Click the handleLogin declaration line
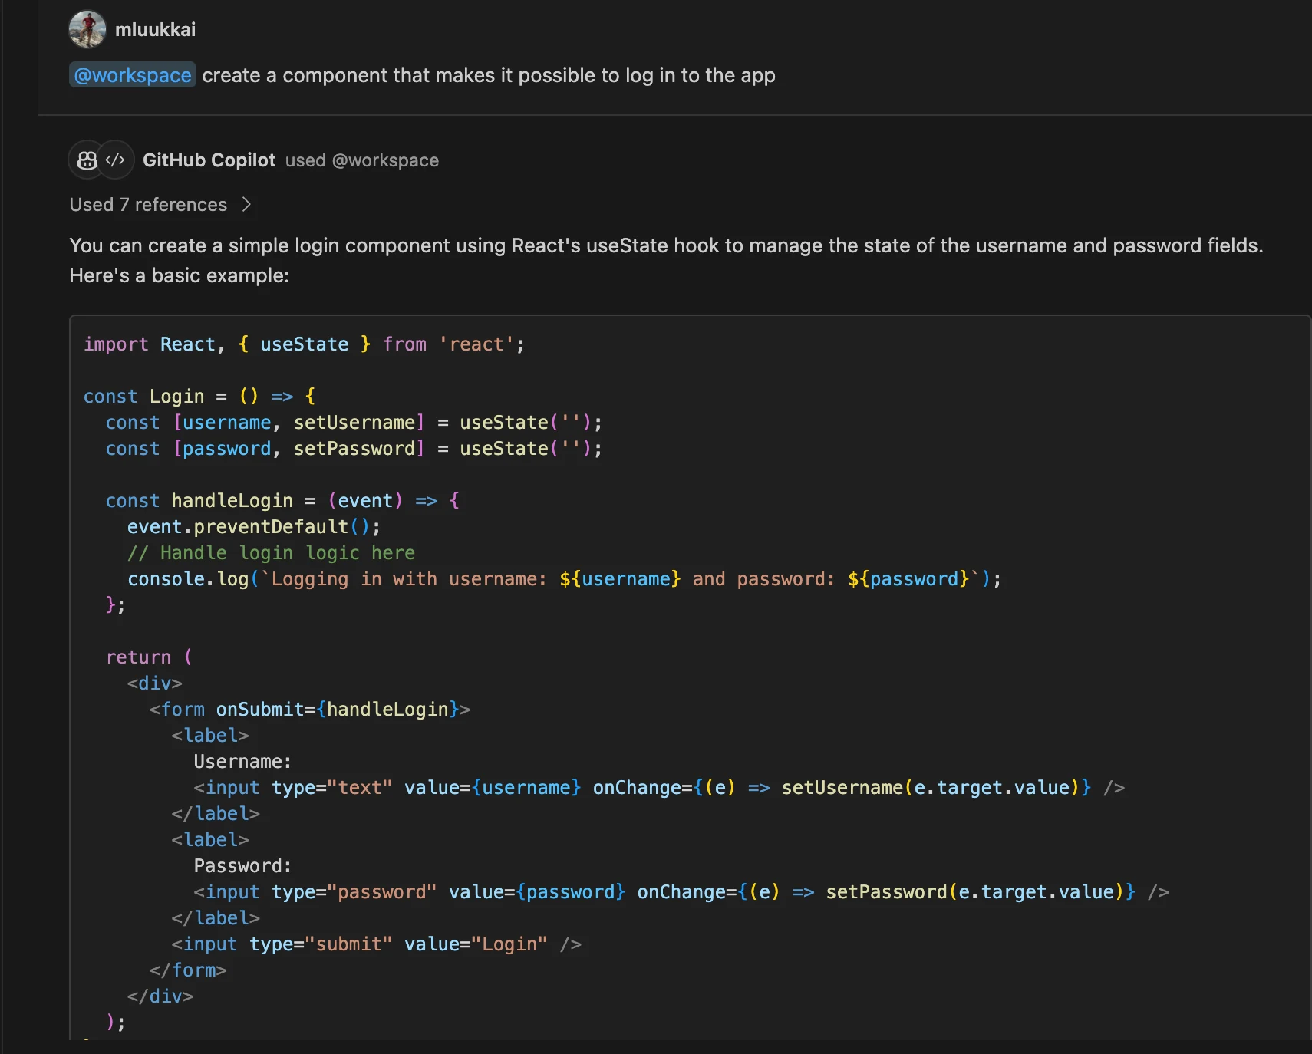 click(x=282, y=501)
